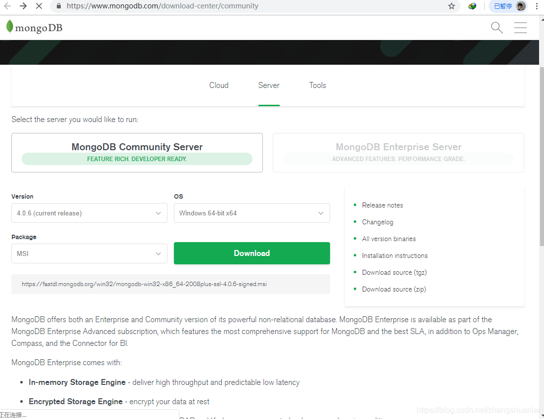544x419 pixels.
Task: Select MongoDB Community Server card
Action: pos(137,153)
